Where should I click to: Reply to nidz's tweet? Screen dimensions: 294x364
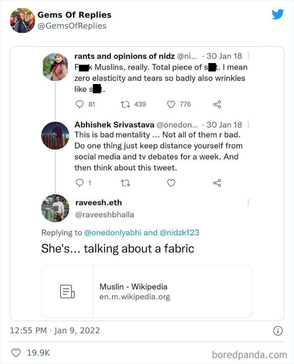click(80, 104)
